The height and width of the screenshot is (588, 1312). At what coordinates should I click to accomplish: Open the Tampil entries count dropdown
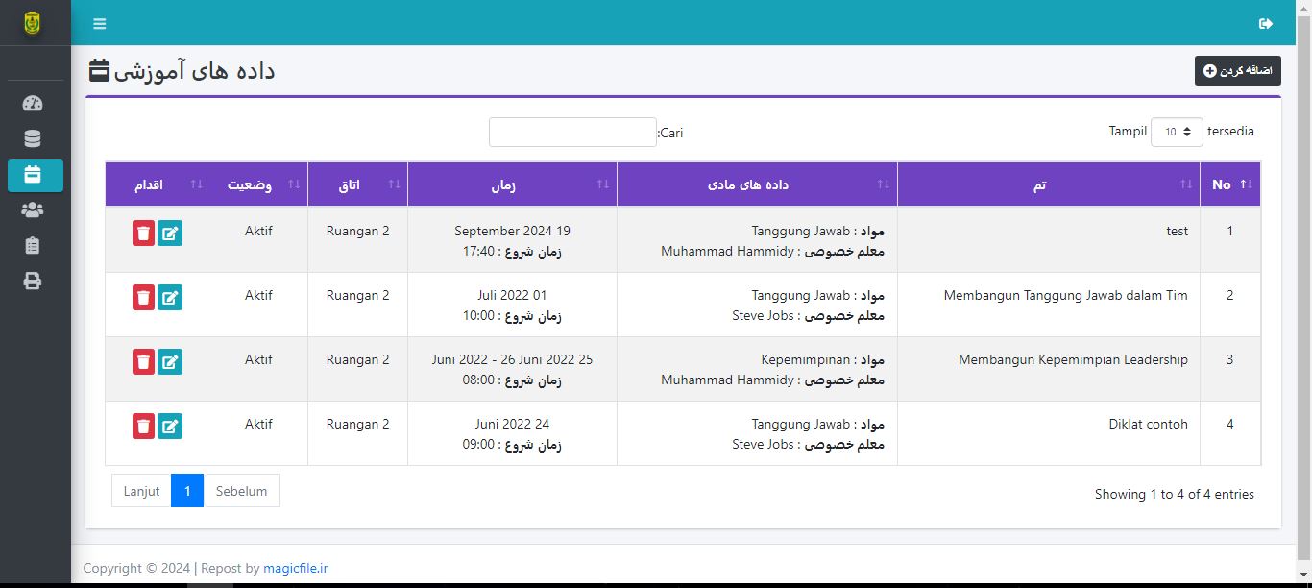click(1177, 132)
